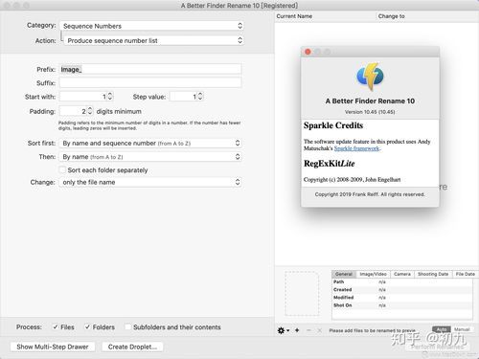
Task: Switch to the Image/Video tab
Action: (373, 274)
